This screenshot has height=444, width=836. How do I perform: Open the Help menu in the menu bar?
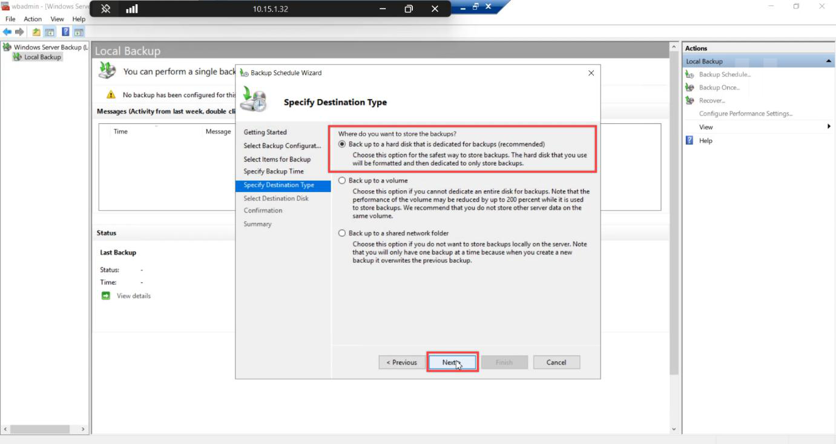79,19
